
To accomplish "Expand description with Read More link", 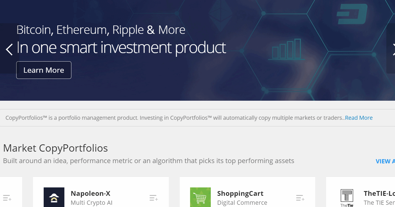I will pos(359,118).
